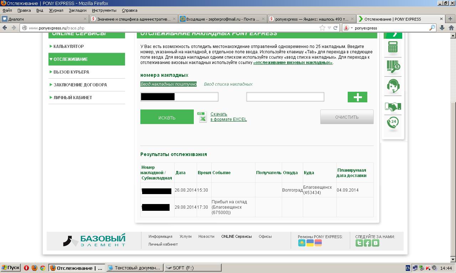The image size is (456, 273).
Task: Expand the 'Калькулятор' sidebar item
Action: 69,46
